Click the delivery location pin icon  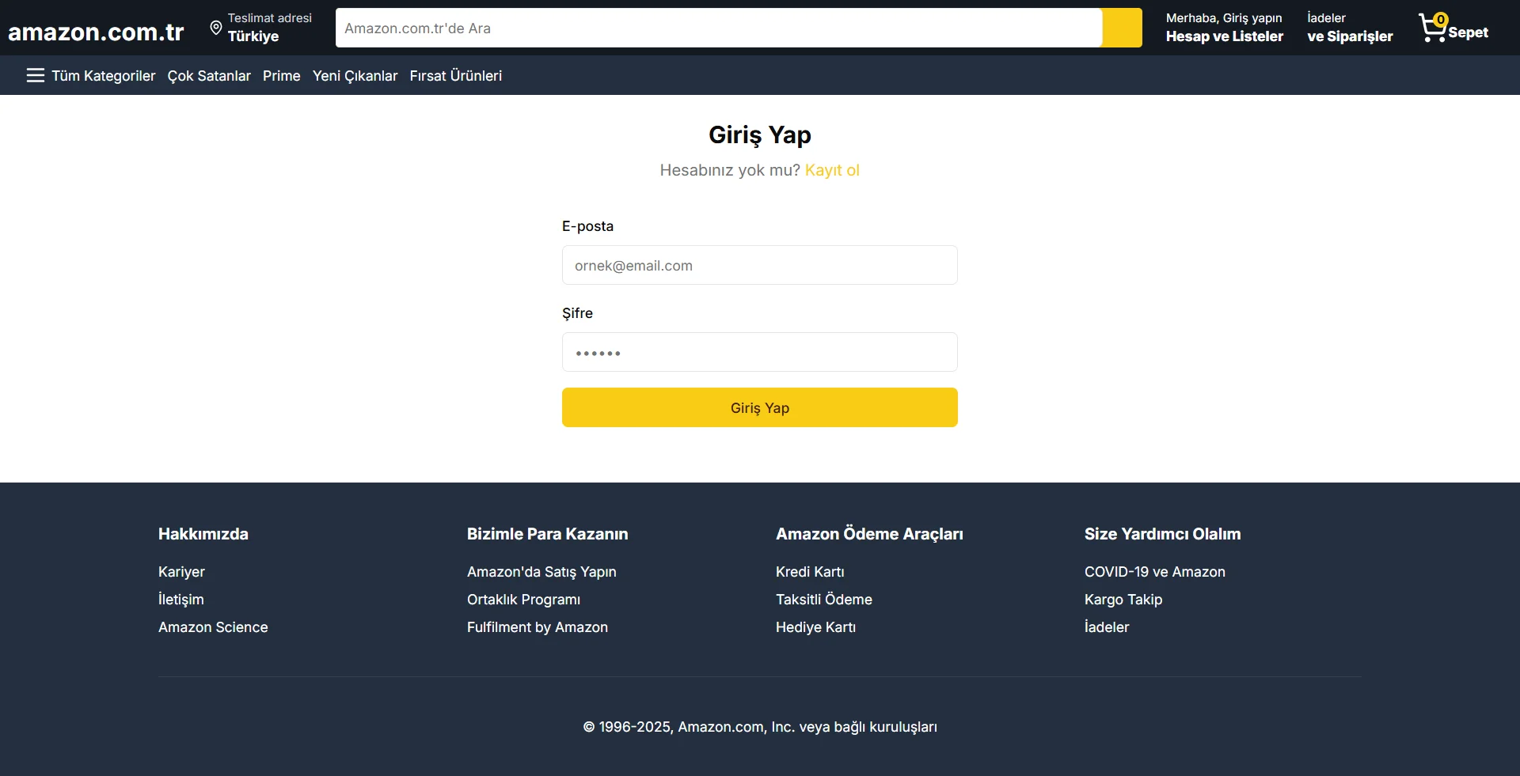point(215,28)
